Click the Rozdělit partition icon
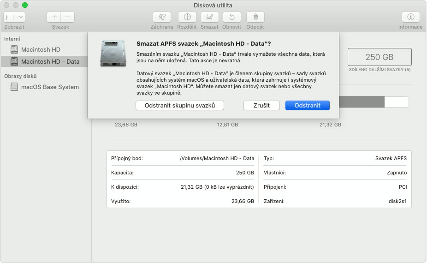Screen dimensions: 427x263 point(187,17)
